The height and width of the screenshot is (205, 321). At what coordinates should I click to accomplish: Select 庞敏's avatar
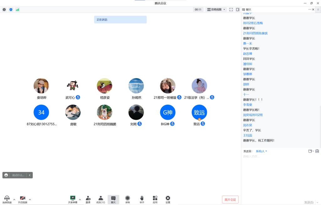[73, 112]
